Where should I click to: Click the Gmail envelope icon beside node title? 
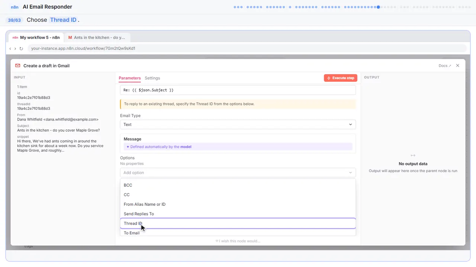pyautogui.click(x=17, y=66)
